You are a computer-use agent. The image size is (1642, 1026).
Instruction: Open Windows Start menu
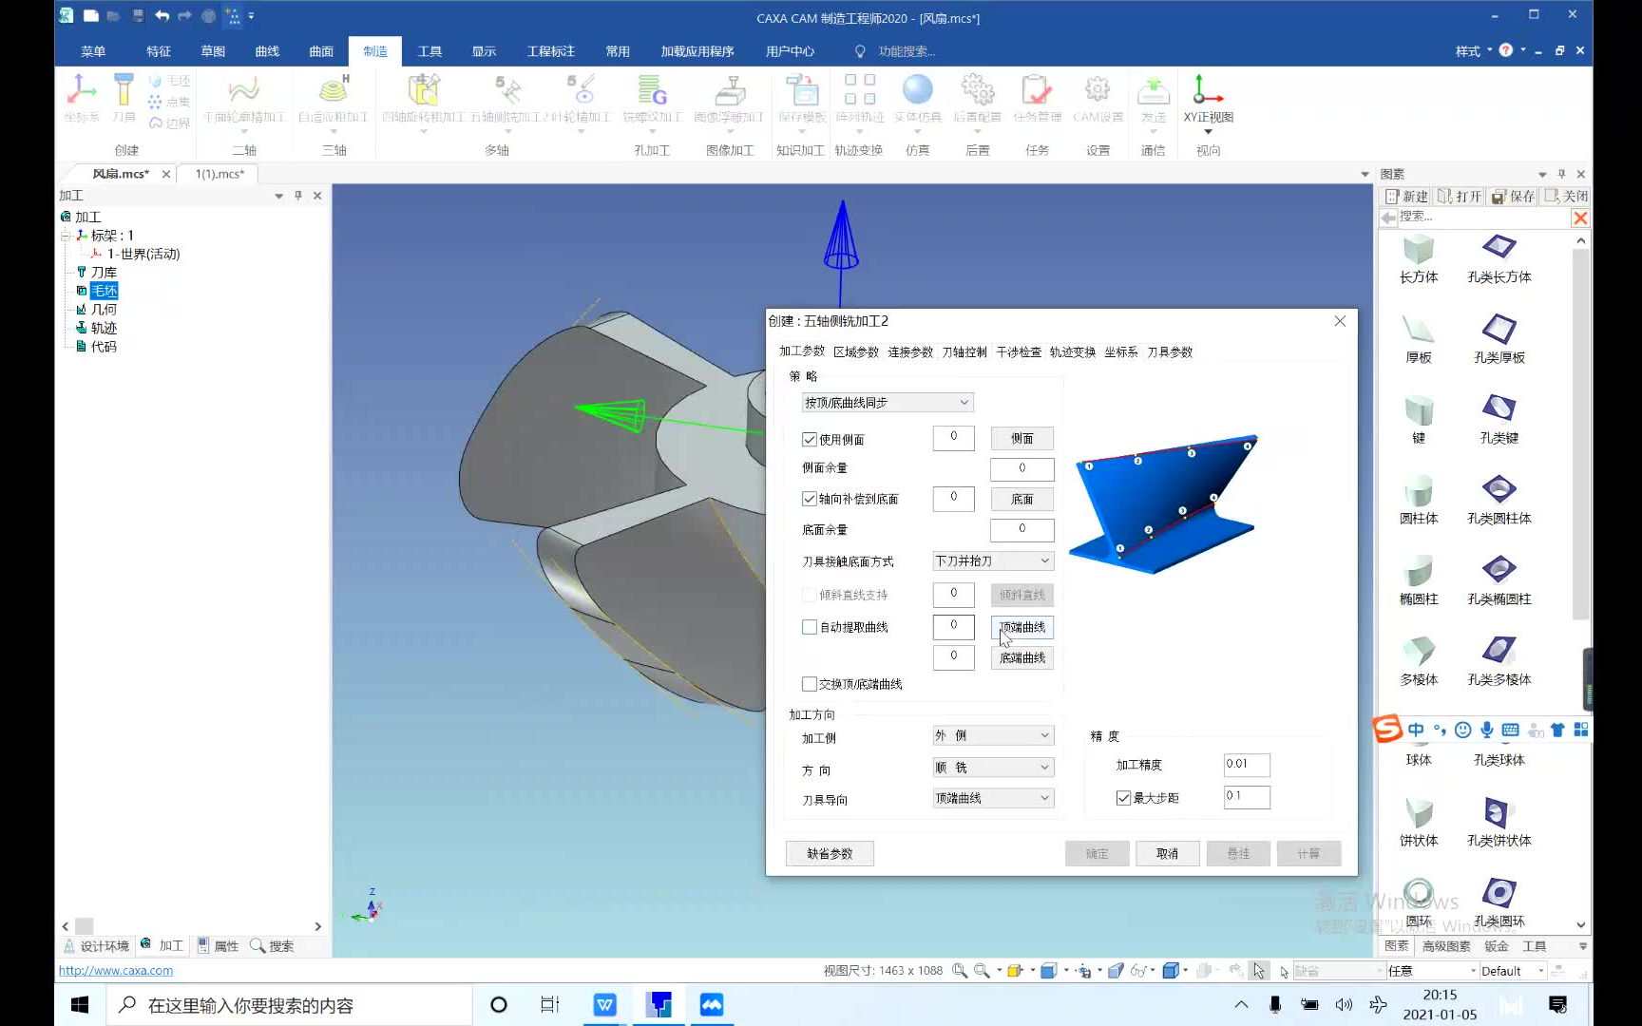[x=80, y=1005]
